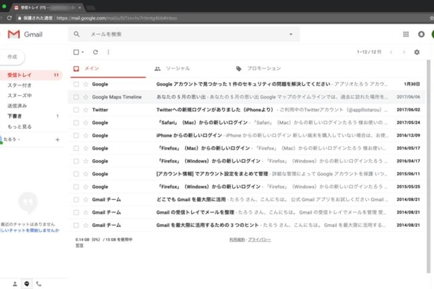The width and height of the screenshot is (434, 289).
Task: Open the 利用規約 link
Action: pos(237,240)
